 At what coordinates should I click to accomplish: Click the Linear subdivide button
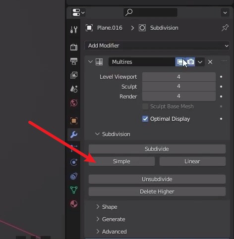pos(192,161)
